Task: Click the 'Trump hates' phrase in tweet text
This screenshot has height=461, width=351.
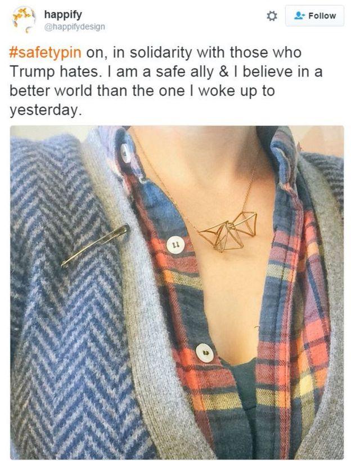Action: point(55,72)
